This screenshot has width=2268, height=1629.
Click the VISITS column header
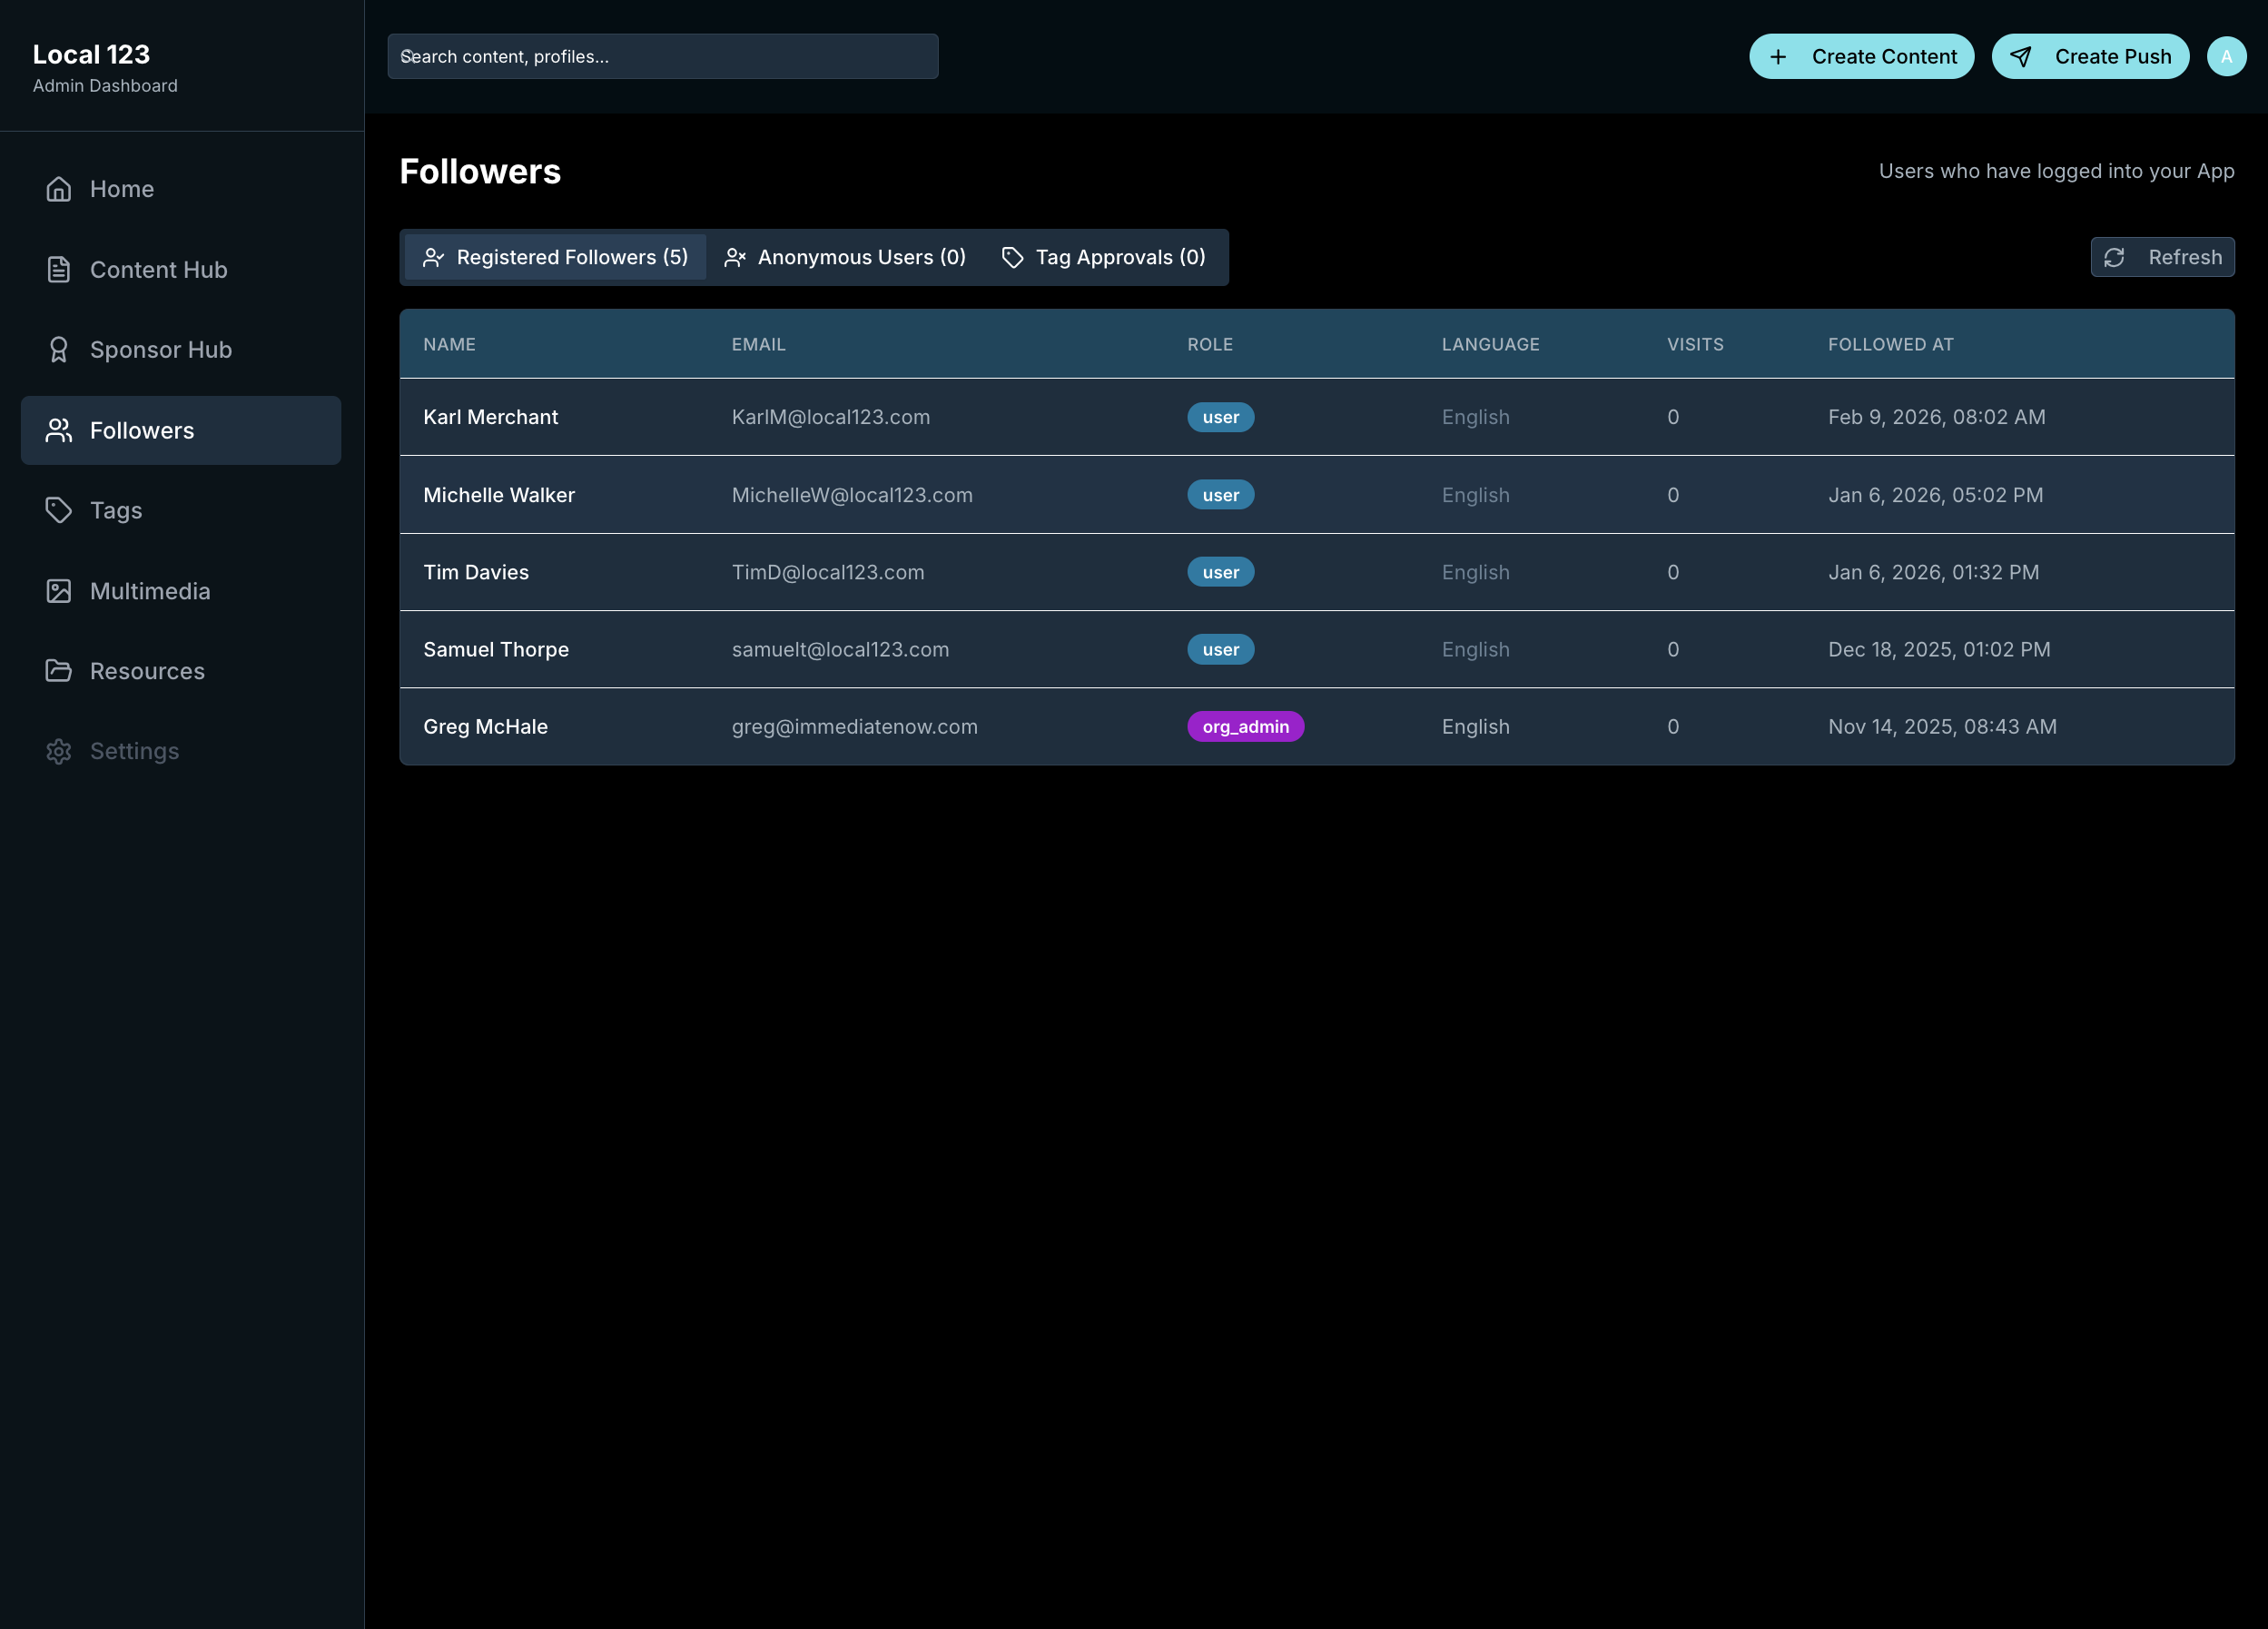(x=1695, y=344)
